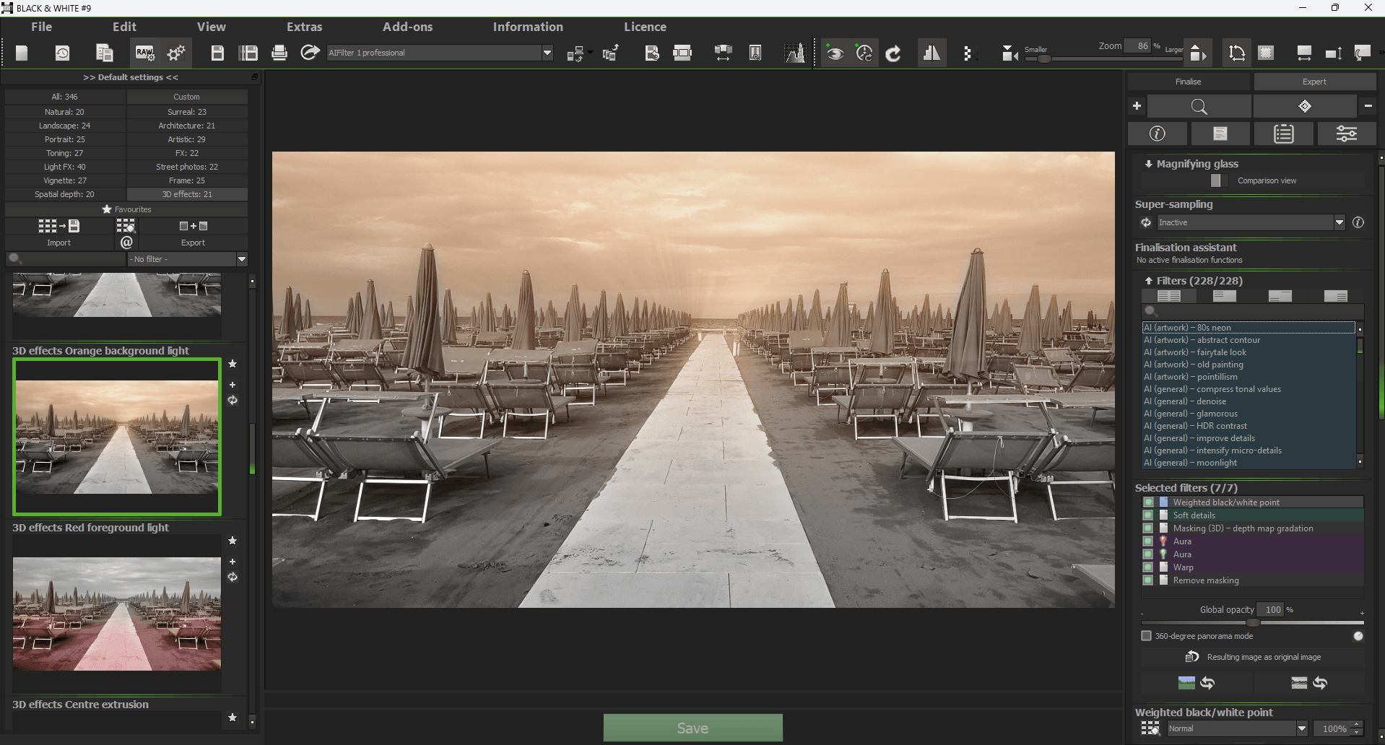
Task: Click the mirror triangles toolbar icon
Action: (932, 53)
